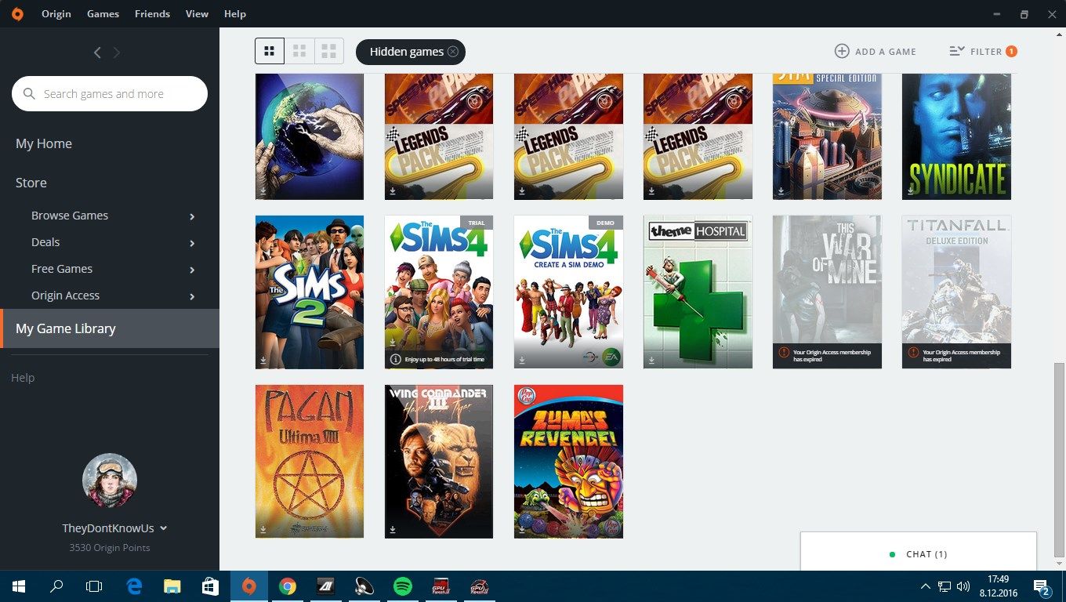Screen dimensions: 1066x602
Task: Click the download icon on Zuma's Revenge tile
Action: click(x=522, y=530)
